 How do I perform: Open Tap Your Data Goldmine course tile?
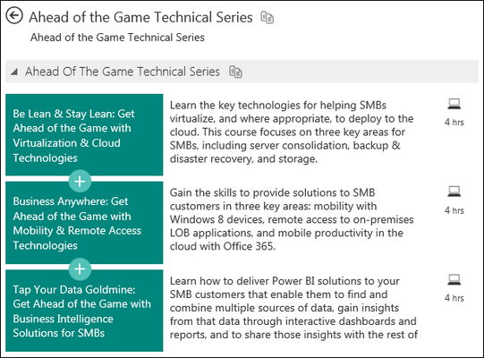pyautogui.click(x=84, y=311)
